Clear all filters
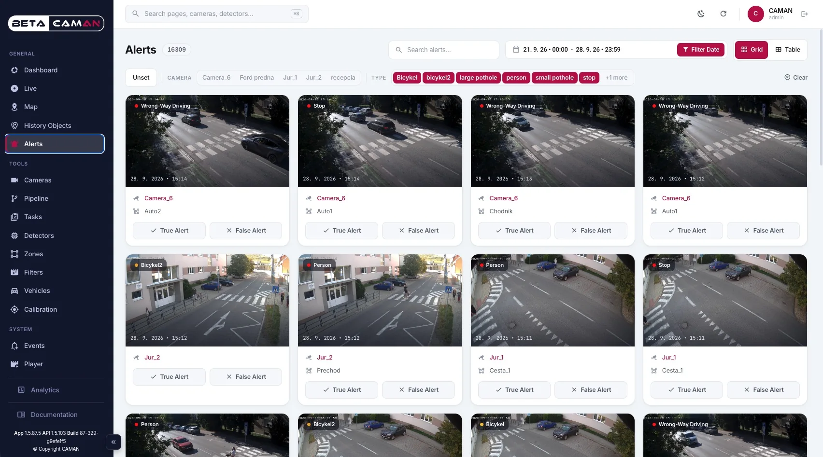This screenshot has width=823, height=457. point(795,78)
